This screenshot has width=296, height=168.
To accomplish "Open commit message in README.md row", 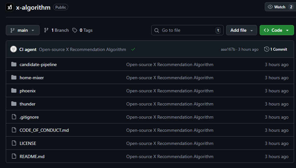I will (x=170, y=157).
